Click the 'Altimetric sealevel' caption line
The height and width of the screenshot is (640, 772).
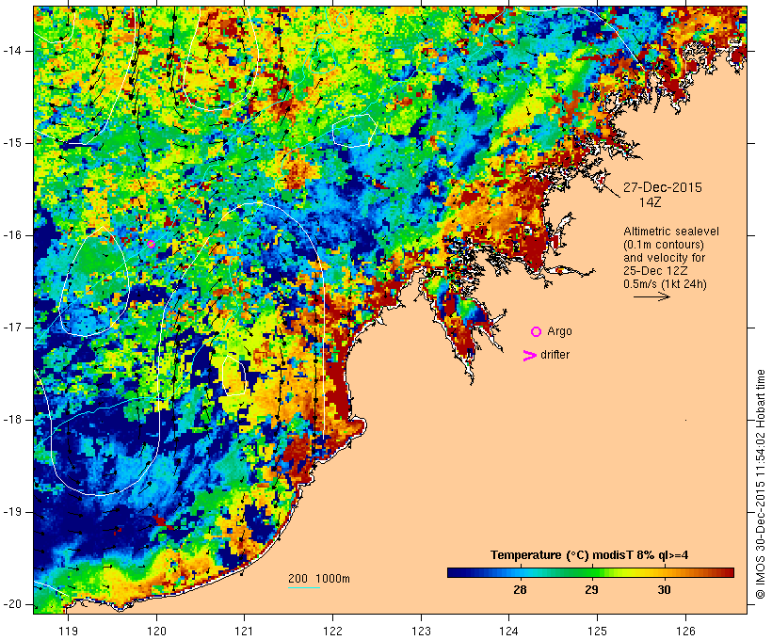671,232
